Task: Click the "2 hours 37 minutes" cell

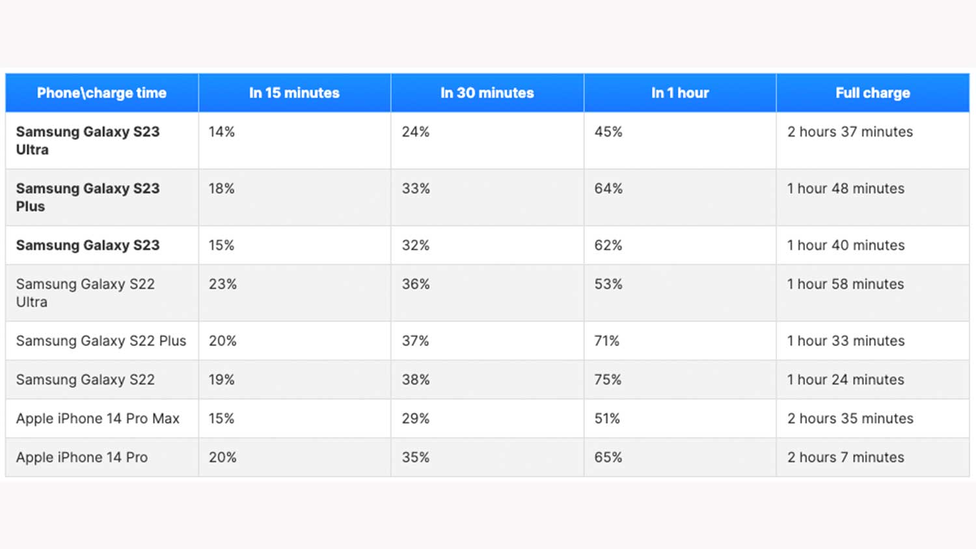Action: (x=850, y=132)
